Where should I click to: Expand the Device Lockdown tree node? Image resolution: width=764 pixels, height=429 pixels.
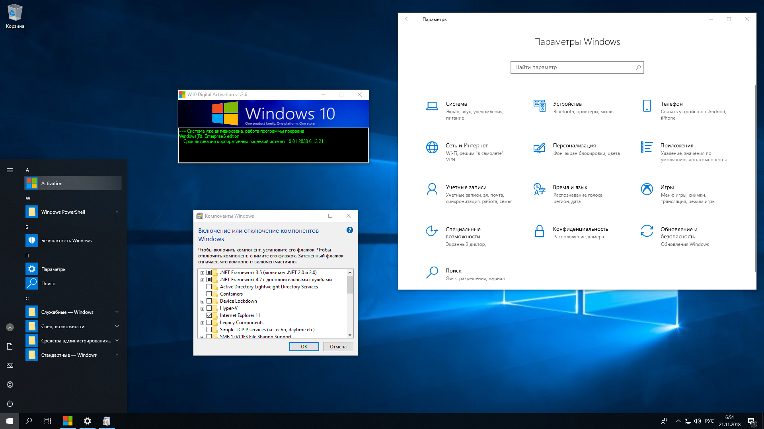202,301
